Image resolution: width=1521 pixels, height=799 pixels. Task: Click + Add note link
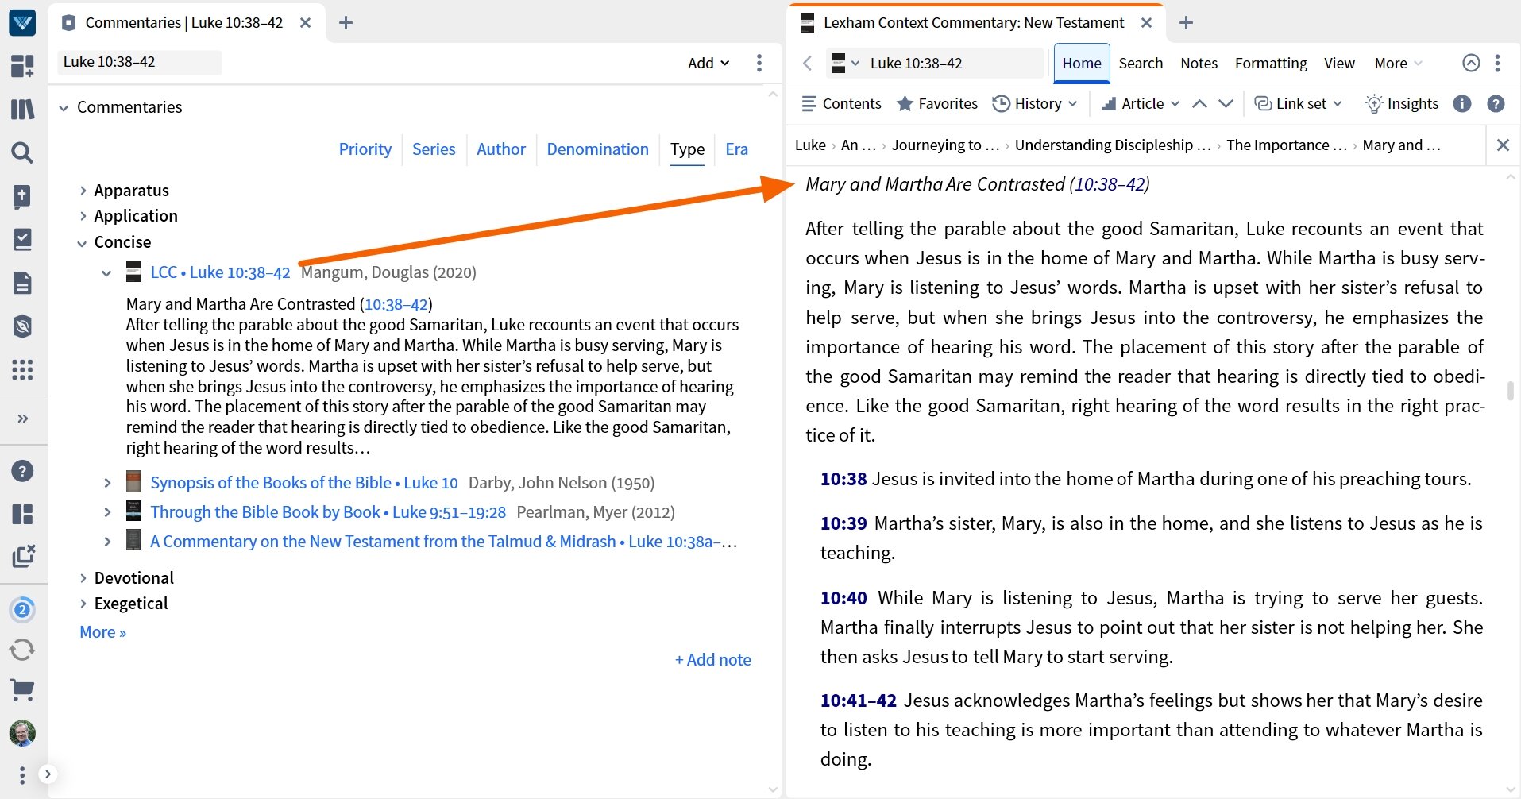coord(712,660)
